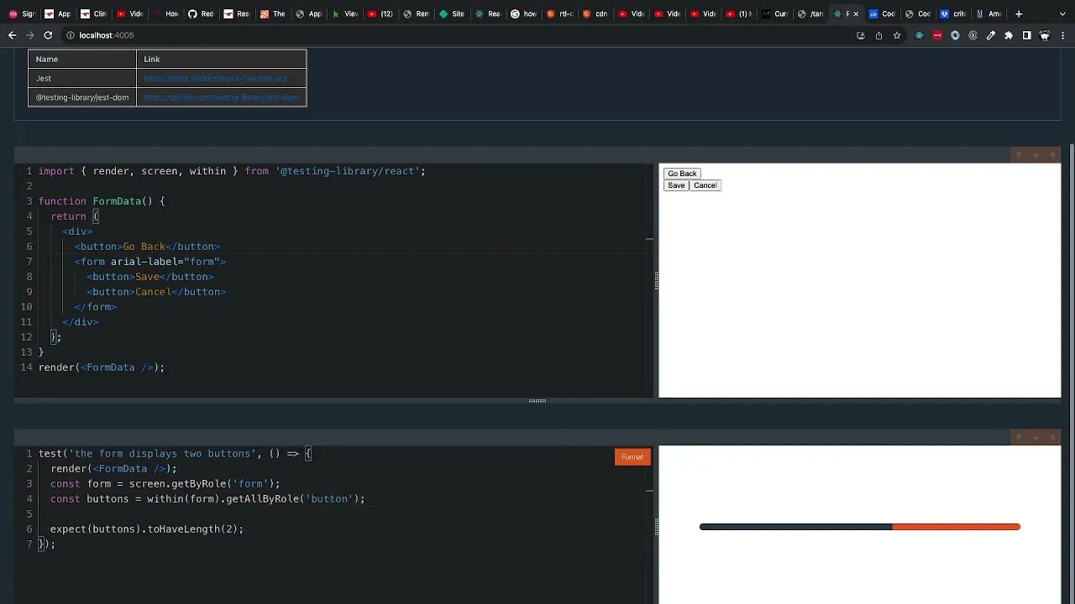Open a new browser tab

pos(1019,13)
